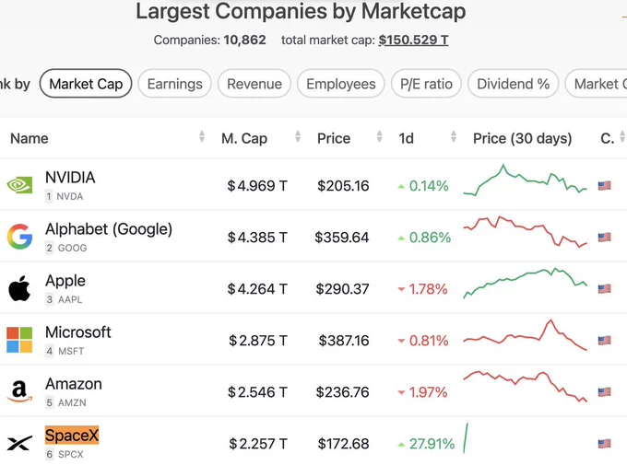The image size is (627, 465).
Task: Rank companies by Dividend %
Action: [513, 84]
